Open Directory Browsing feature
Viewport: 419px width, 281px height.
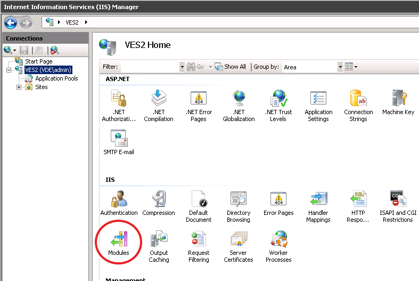(239, 206)
